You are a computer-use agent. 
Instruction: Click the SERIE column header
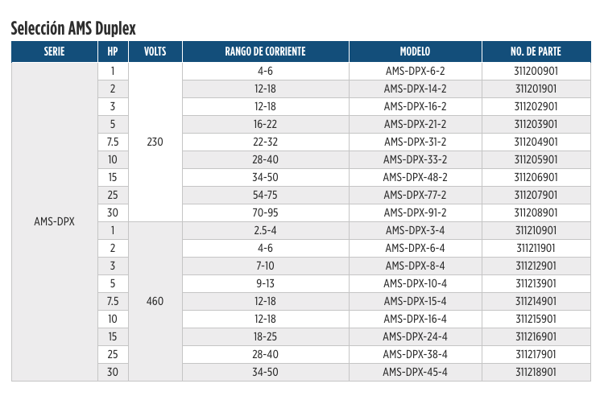[x=54, y=52]
